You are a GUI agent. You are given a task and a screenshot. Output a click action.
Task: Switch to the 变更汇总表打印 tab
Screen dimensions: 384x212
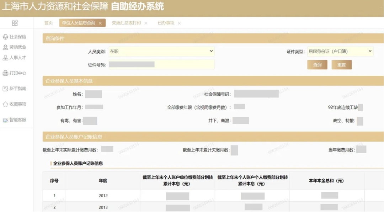pos(126,23)
